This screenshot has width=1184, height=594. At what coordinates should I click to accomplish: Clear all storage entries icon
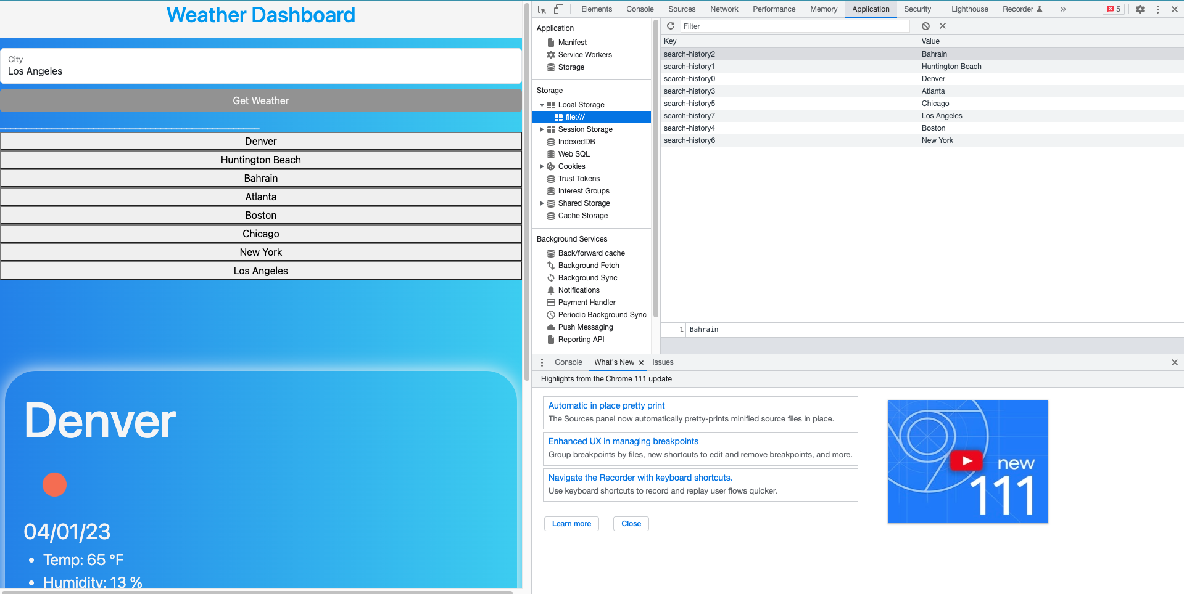pos(925,26)
